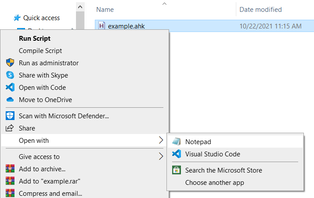Click the scroll up arrow in navigation pane

click(x=80, y=7)
